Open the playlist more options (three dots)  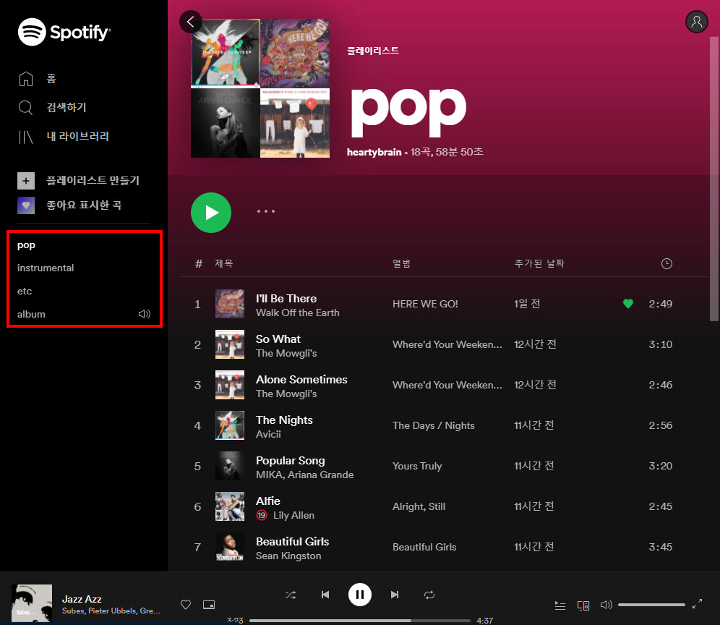(x=266, y=211)
